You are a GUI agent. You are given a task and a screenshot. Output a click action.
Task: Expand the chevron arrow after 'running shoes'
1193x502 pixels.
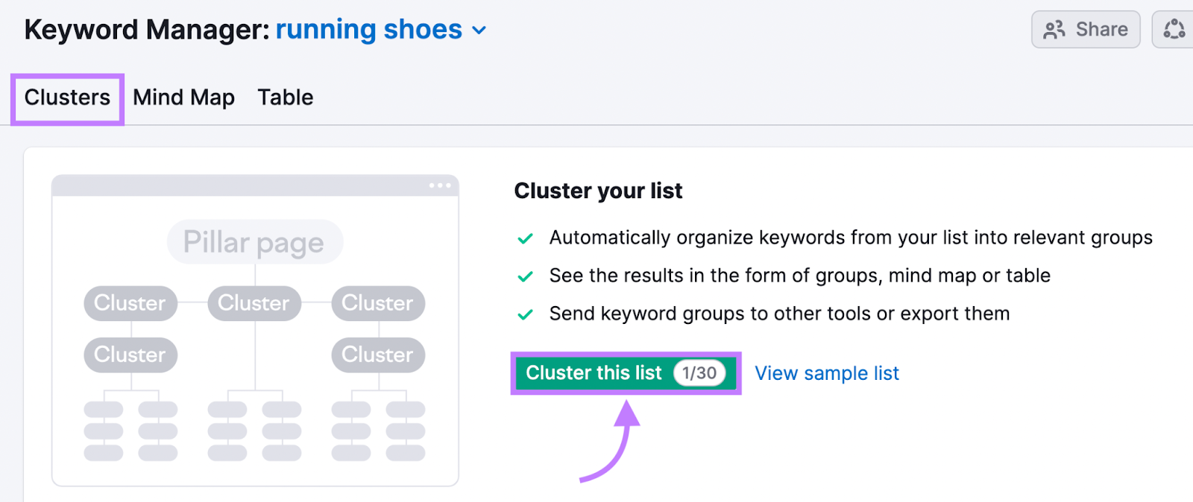tap(479, 31)
